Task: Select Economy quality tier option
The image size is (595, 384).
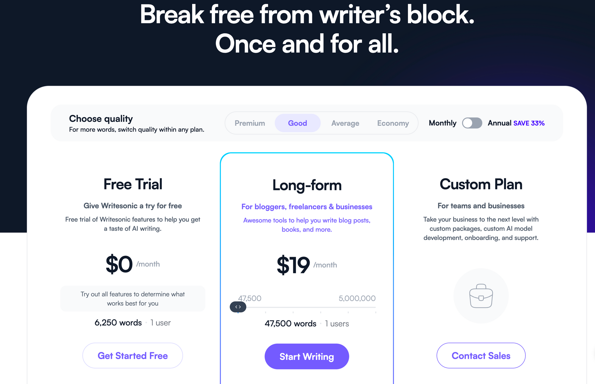Action: (x=393, y=123)
